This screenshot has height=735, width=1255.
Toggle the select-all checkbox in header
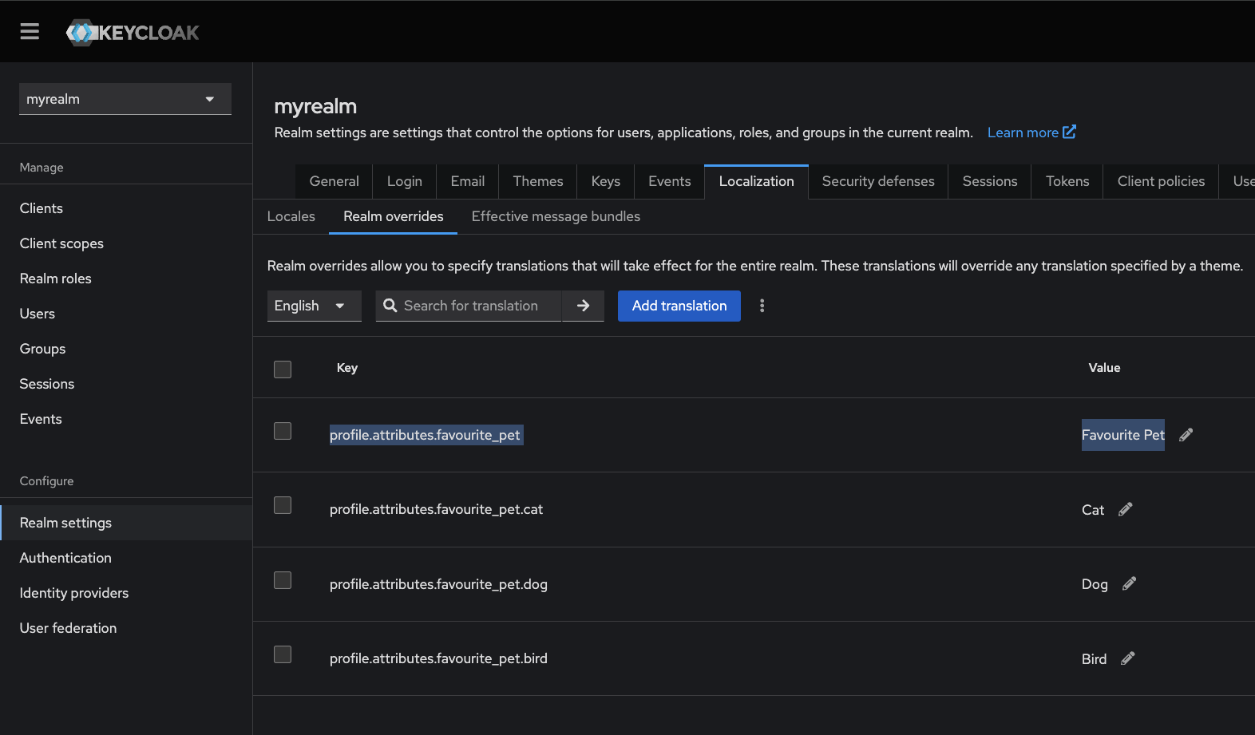coord(283,369)
